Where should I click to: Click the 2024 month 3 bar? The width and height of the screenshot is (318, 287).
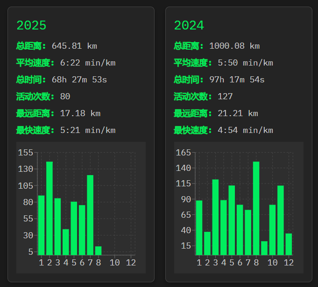pyautogui.click(x=215, y=217)
